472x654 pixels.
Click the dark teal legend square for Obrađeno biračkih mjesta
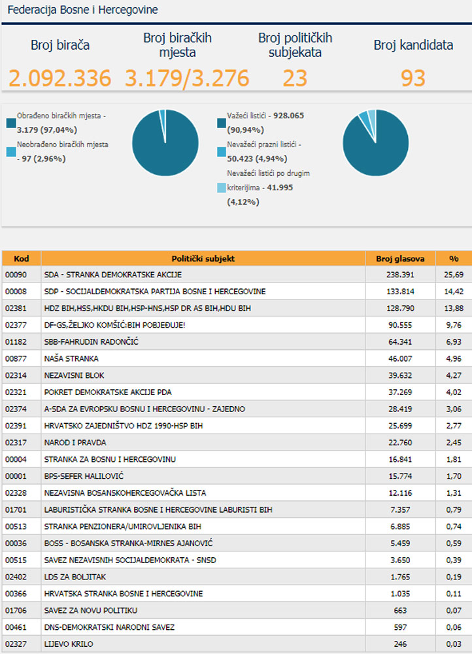pos(11,123)
